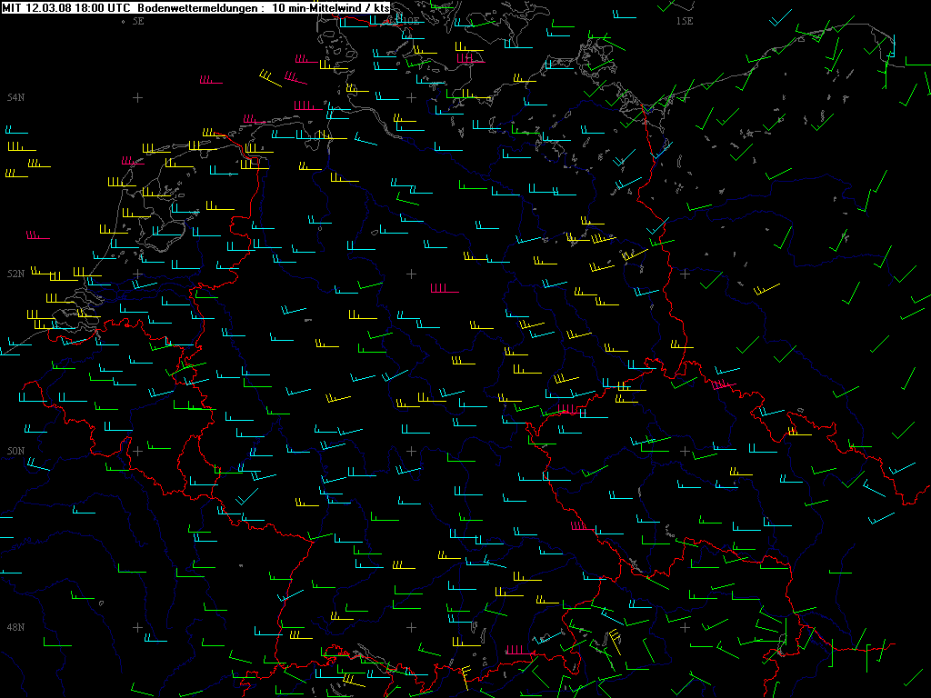Click the cyan wind barb just above the 48N label
Image resolution: width=931 pixels, height=698 pixels.
11,573
